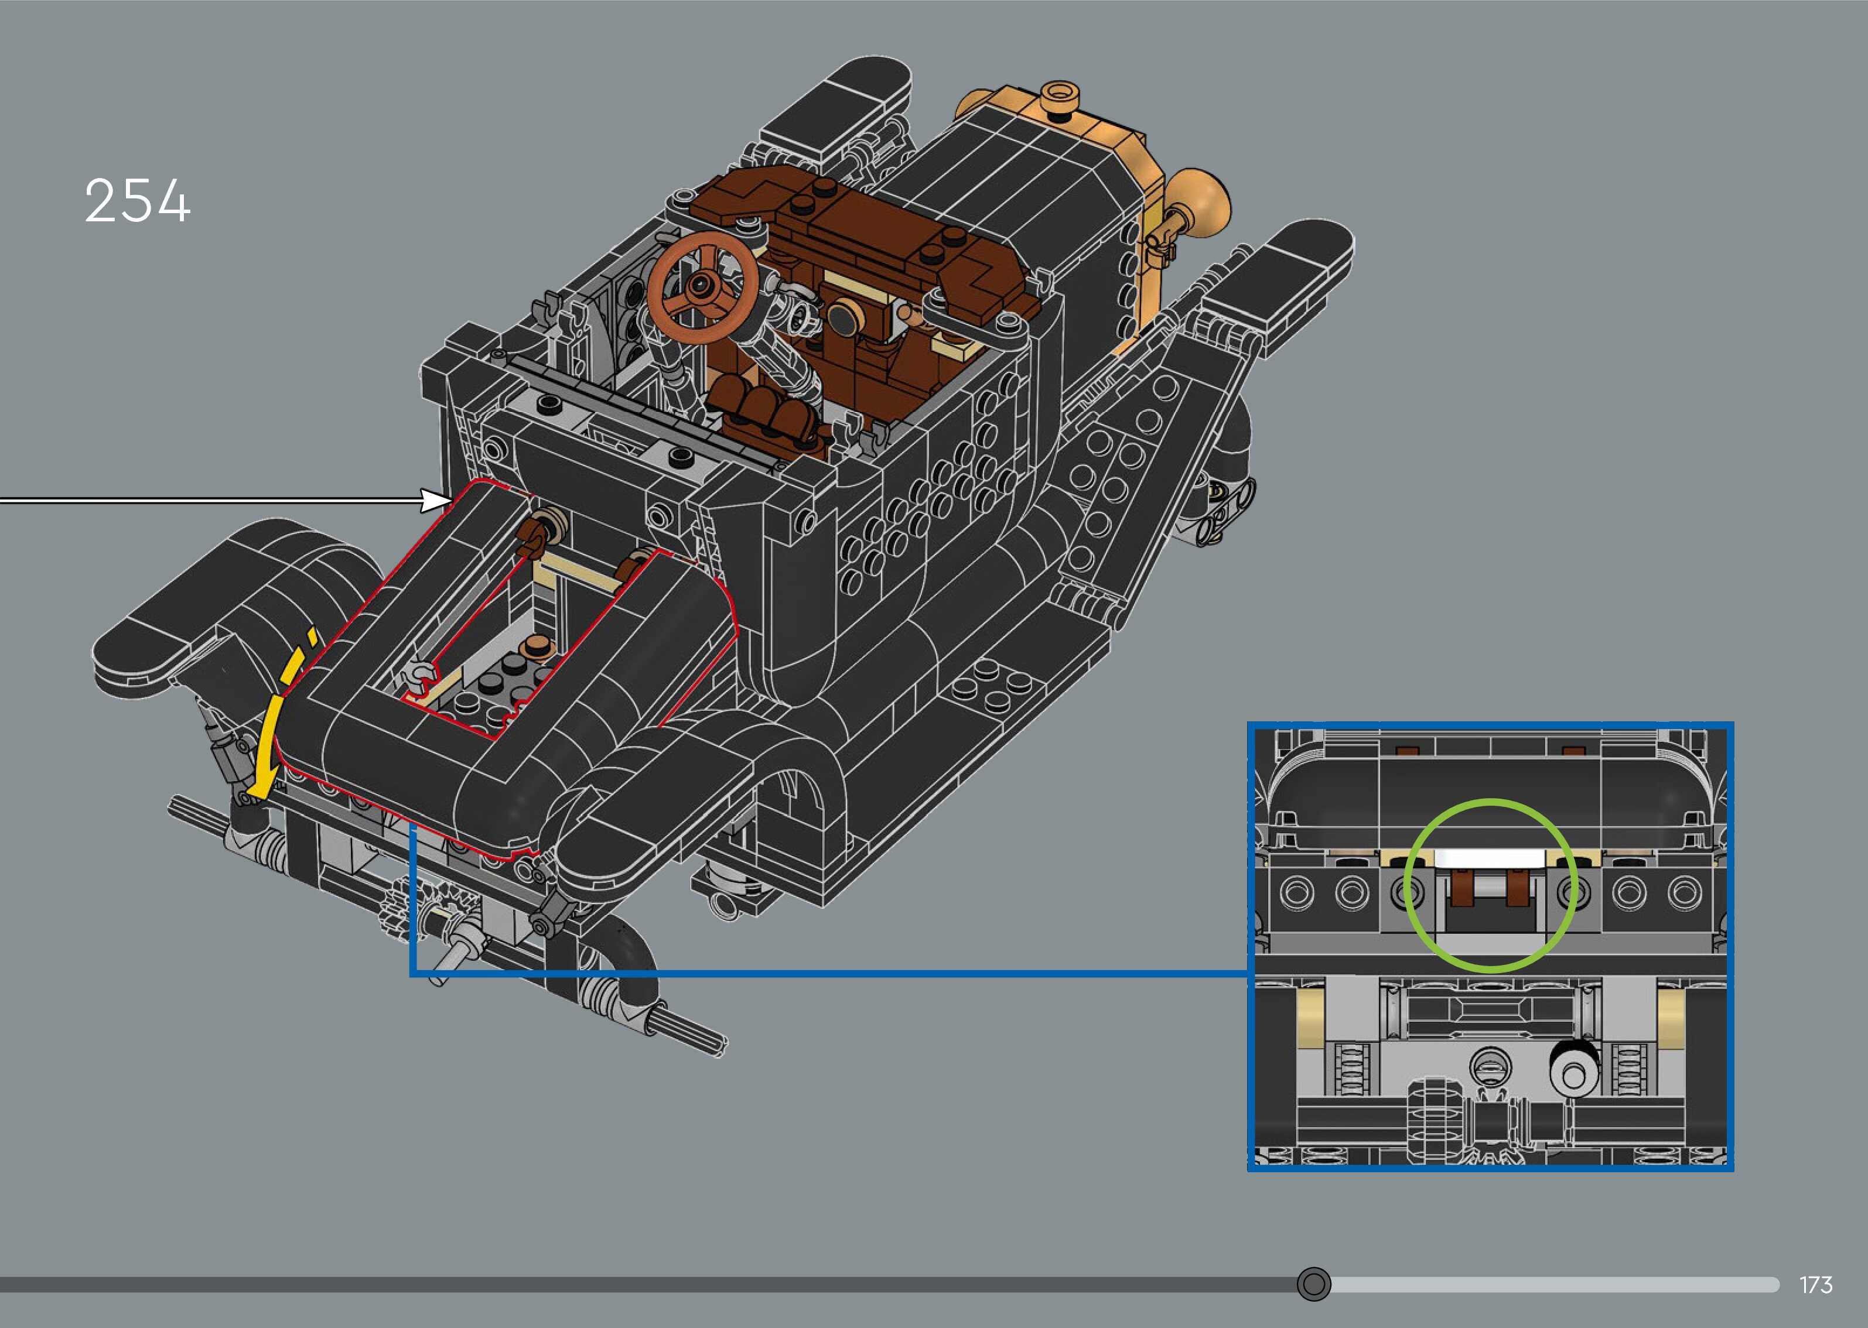Click the orange steering wheel
1868x1328 pixels.
[702, 286]
